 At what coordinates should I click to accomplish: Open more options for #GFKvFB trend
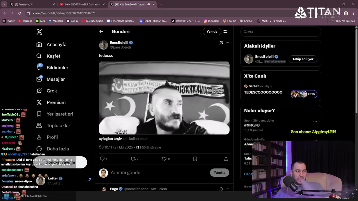315,121
